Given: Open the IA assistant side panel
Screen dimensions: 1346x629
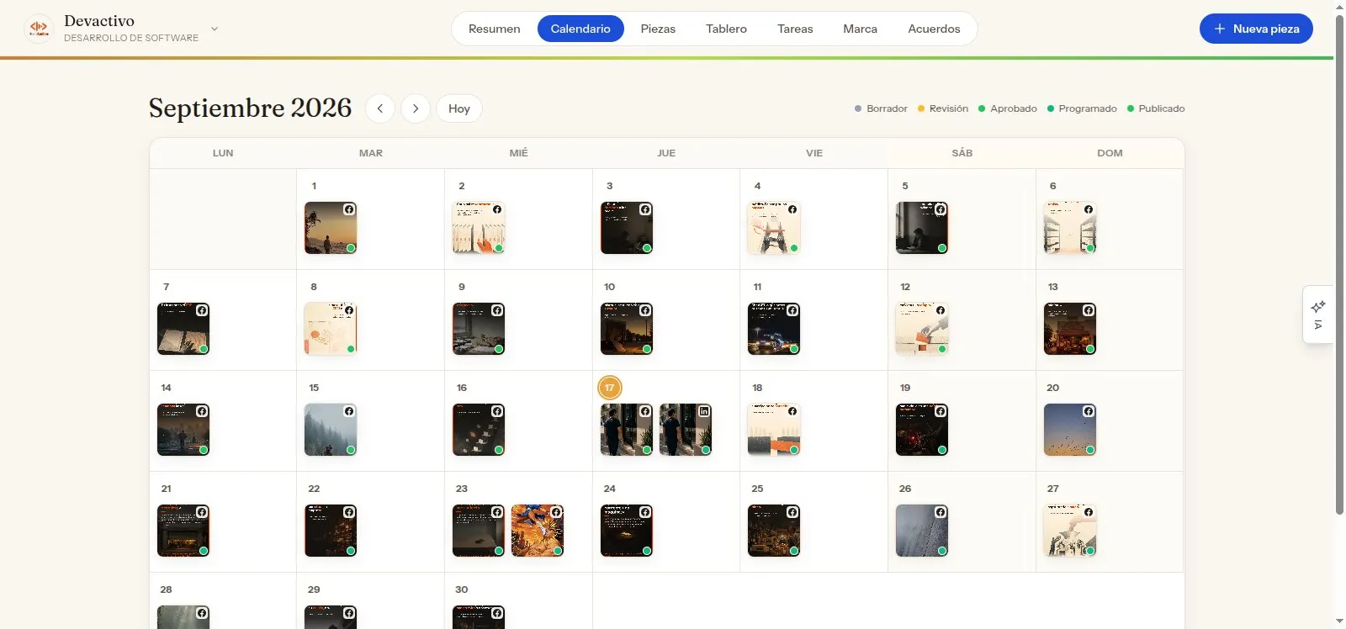Looking at the screenshot, I should [x=1318, y=314].
